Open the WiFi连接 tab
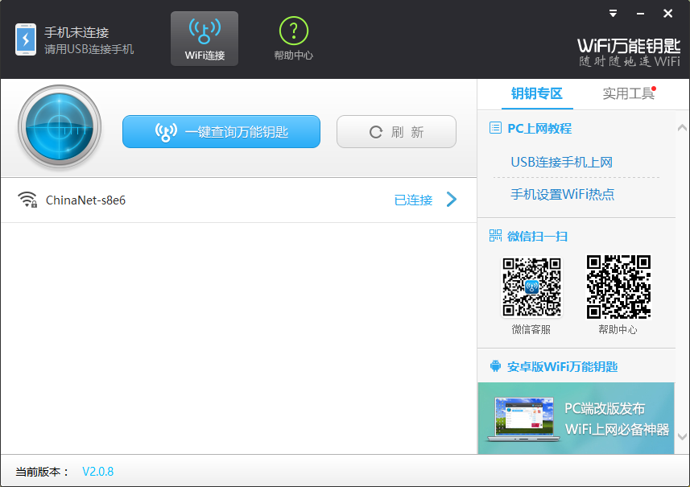Screen dimensions: 690x487 [x=205, y=39]
